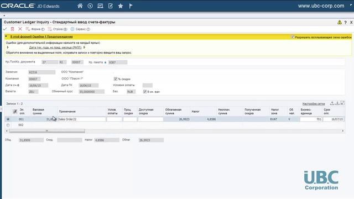
Task: Open the dropdown arrow below Oracle logo
Action: click(4, 15)
